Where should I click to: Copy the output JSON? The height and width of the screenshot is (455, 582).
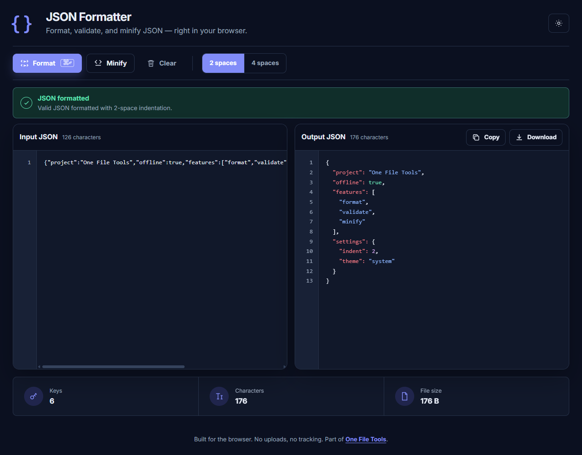486,137
